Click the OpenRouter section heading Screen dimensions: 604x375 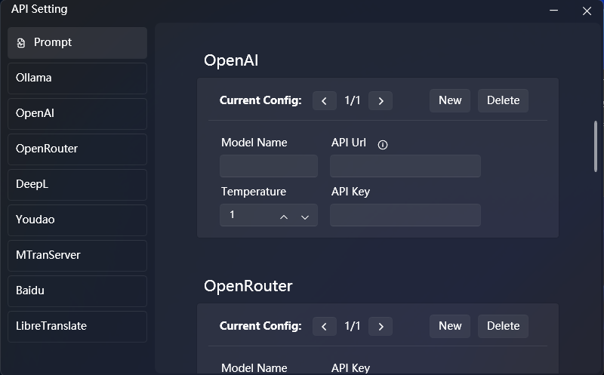(248, 286)
